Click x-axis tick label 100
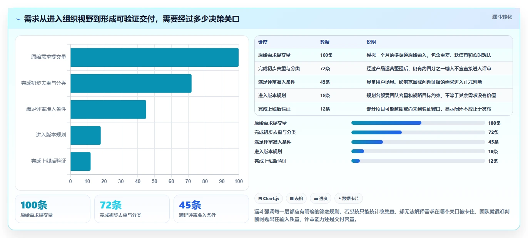The width and height of the screenshot is (528, 238). (x=239, y=182)
